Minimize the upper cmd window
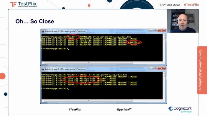Screen dimensions: 207x116 coord(151,31)
